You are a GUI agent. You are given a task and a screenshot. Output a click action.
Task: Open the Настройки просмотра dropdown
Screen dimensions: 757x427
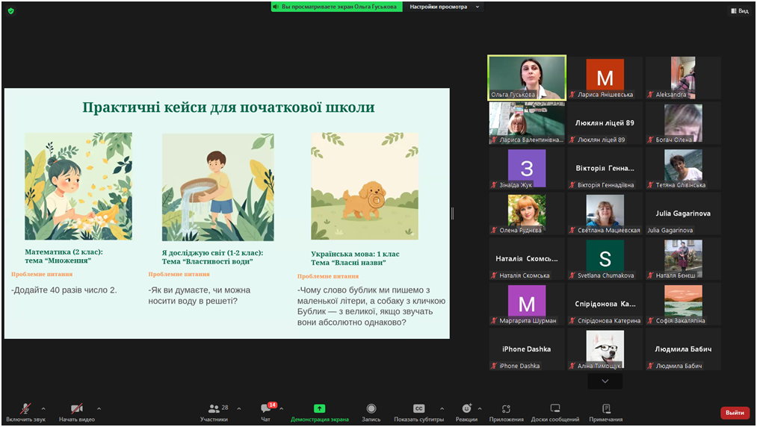coord(445,7)
